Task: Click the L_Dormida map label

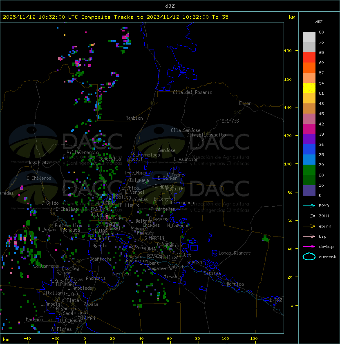Action: tap(233, 284)
